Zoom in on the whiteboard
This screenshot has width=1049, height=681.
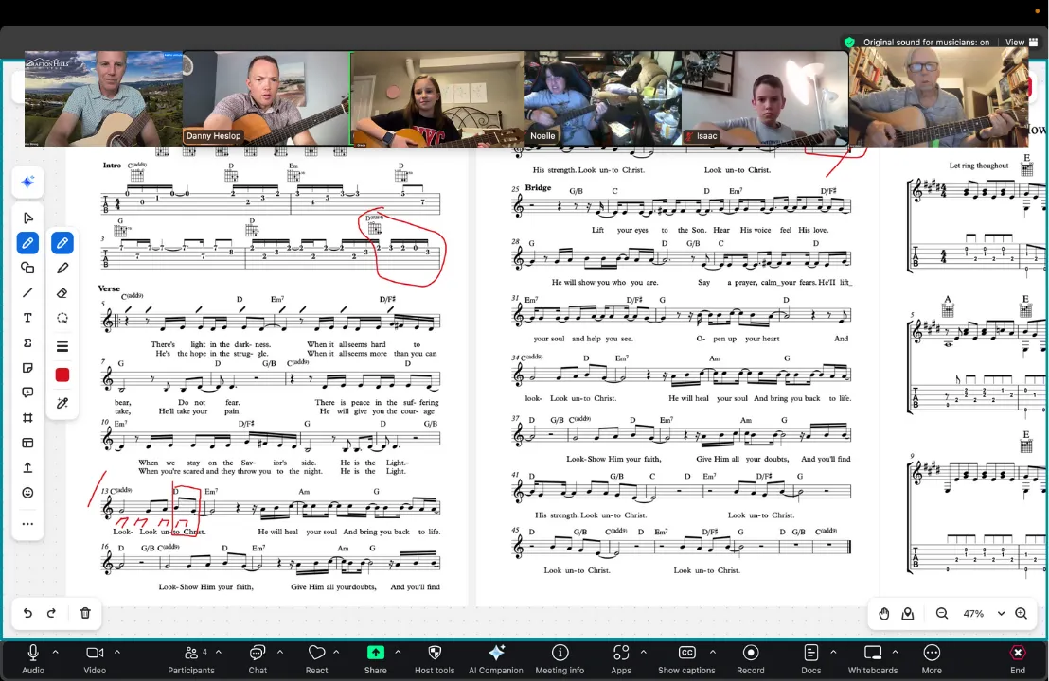point(1021,614)
